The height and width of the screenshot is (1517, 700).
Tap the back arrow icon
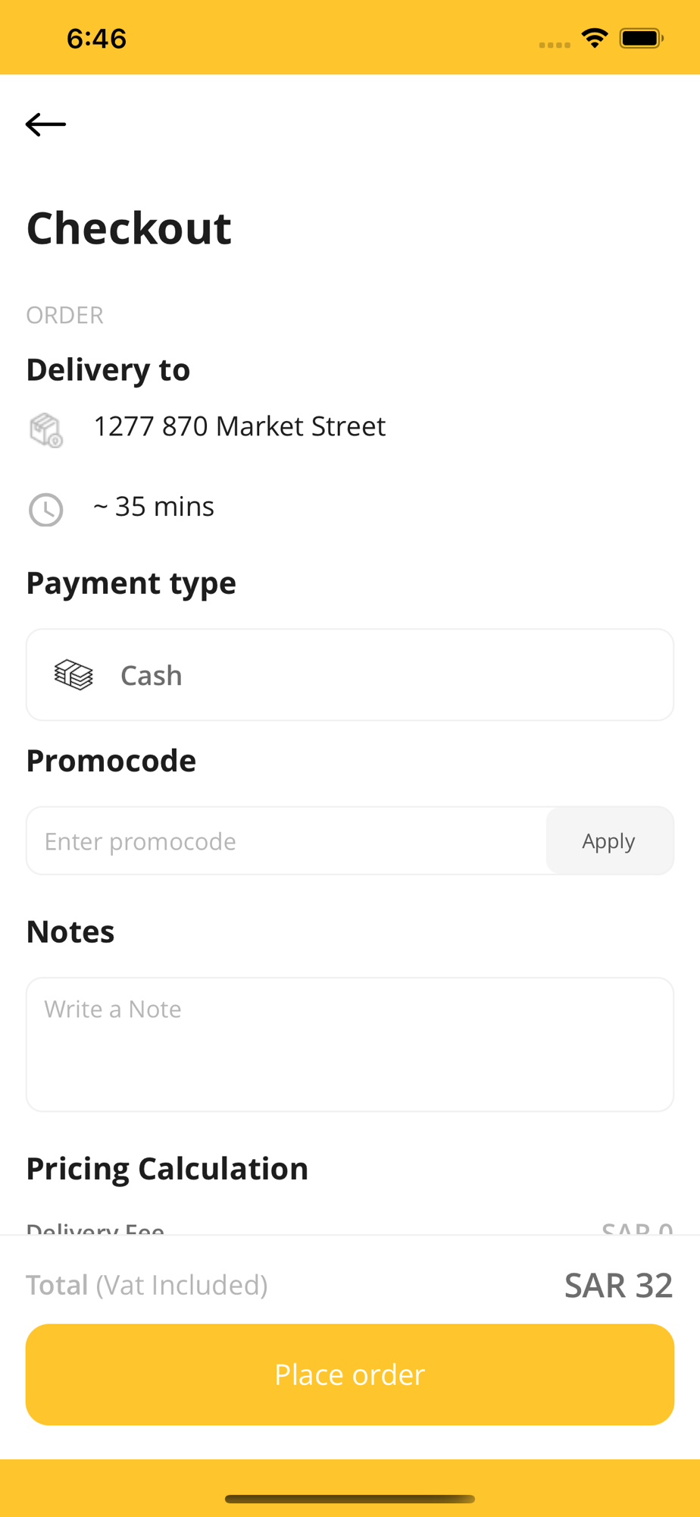[x=45, y=124]
